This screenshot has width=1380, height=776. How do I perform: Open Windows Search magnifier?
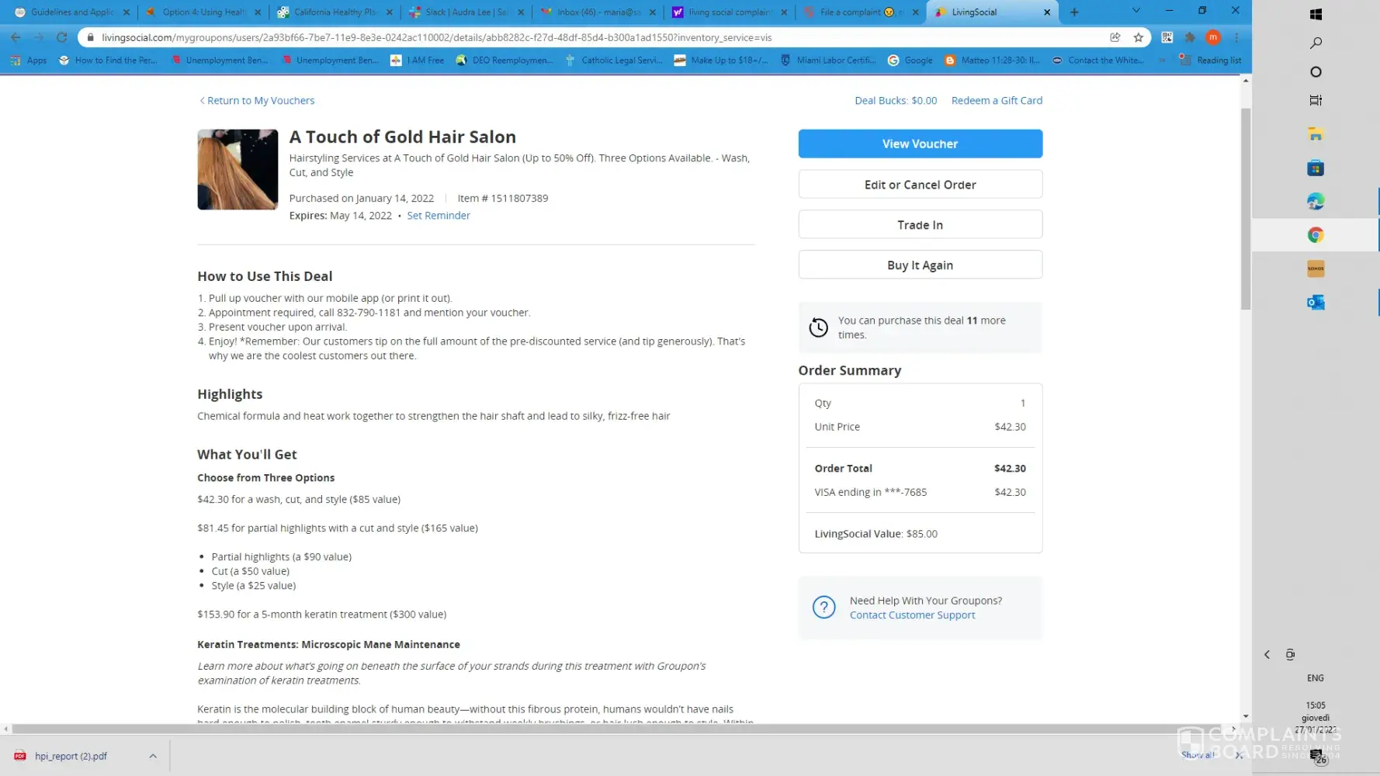[x=1316, y=43]
